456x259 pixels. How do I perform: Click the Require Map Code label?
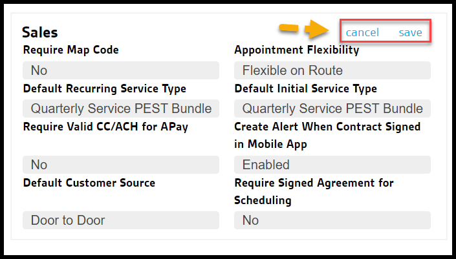[71, 50]
